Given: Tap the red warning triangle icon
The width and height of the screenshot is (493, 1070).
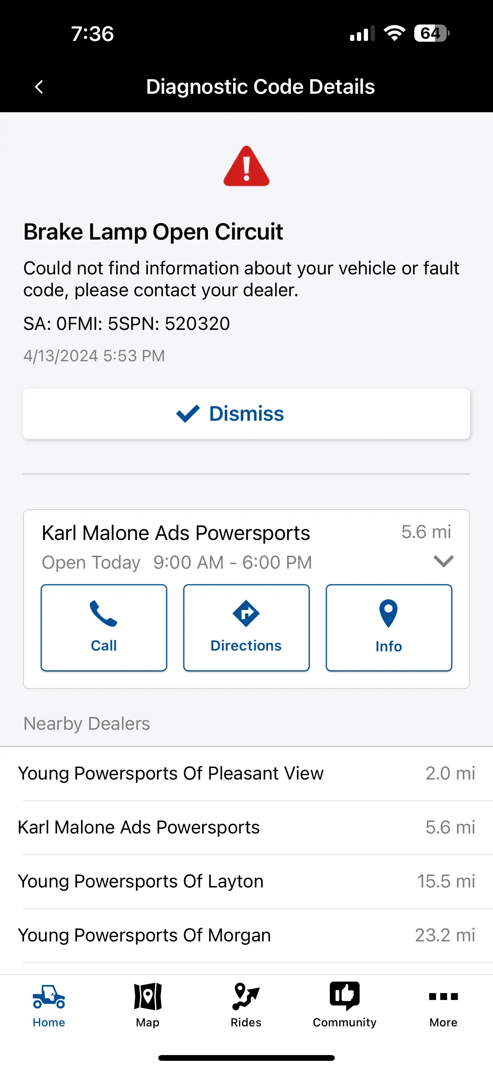Looking at the screenshot, I should [x=246, y=166].
